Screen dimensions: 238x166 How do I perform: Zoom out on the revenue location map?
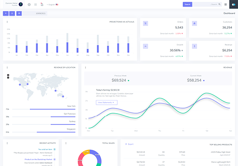pos(8,77)
